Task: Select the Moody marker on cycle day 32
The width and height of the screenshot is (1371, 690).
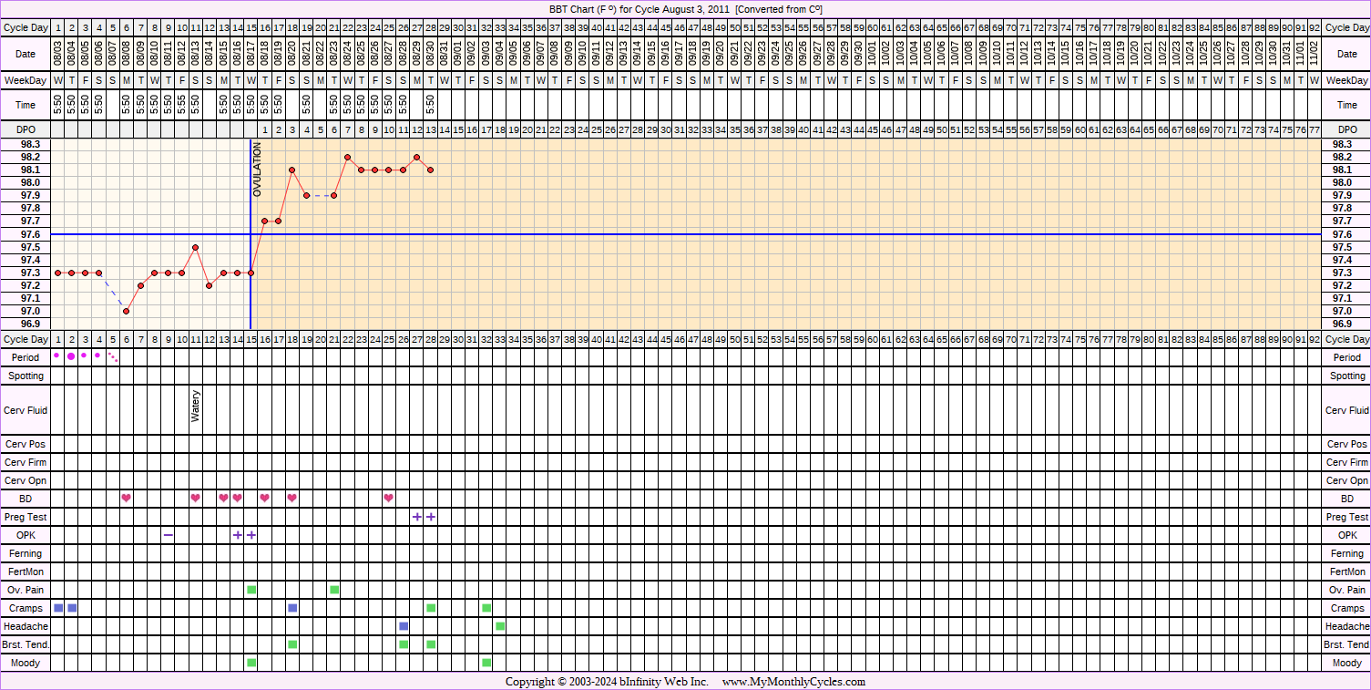Action: 486,663
